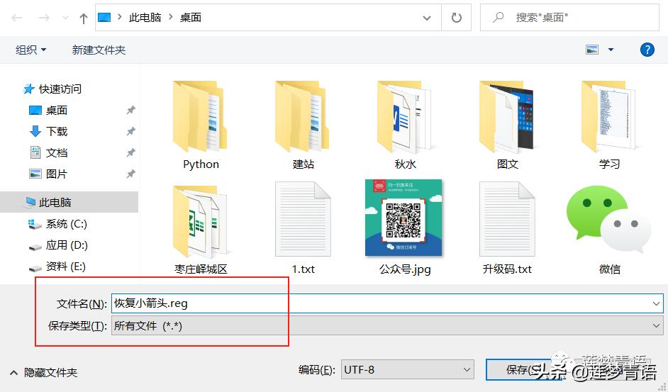Screen dimensions: 668x392
Task: Select 此电脑 in the address path
Action: click(x=145, y=18)
